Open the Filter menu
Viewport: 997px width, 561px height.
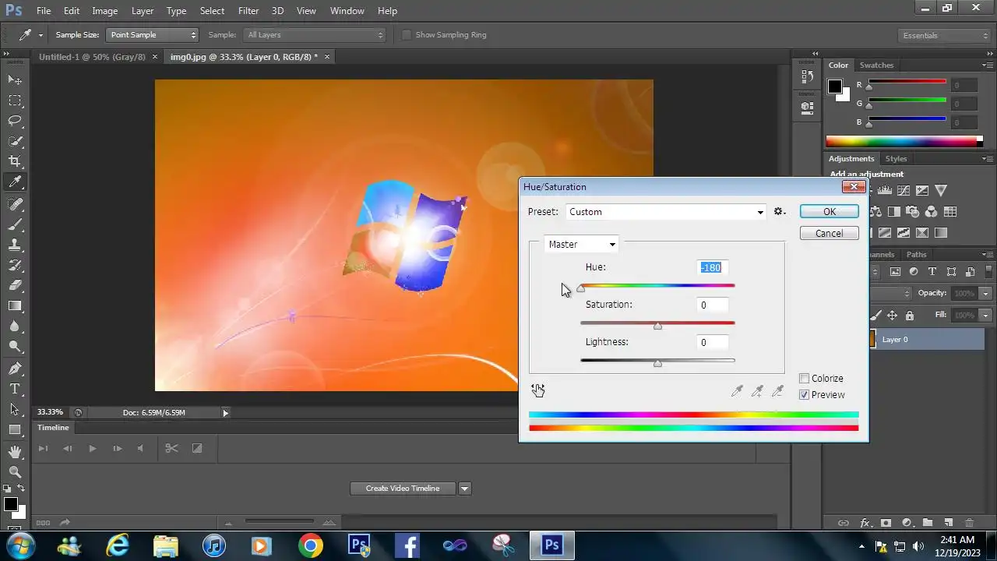(x=248, y=11)
